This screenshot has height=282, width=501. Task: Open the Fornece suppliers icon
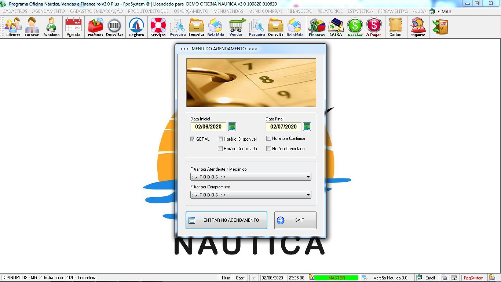32,28
